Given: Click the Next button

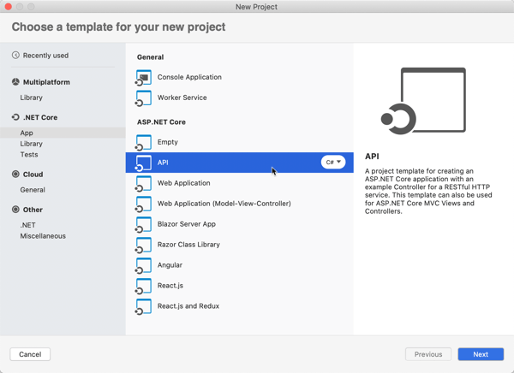Looking at the screenshot, I should [481, 354].
